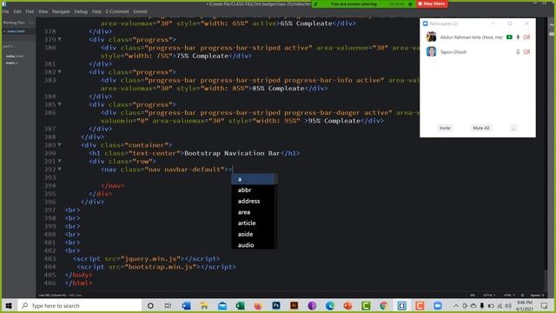Open the Navigate menu
The width and height of the screenshot is (556, 313).
pos(61,11)
